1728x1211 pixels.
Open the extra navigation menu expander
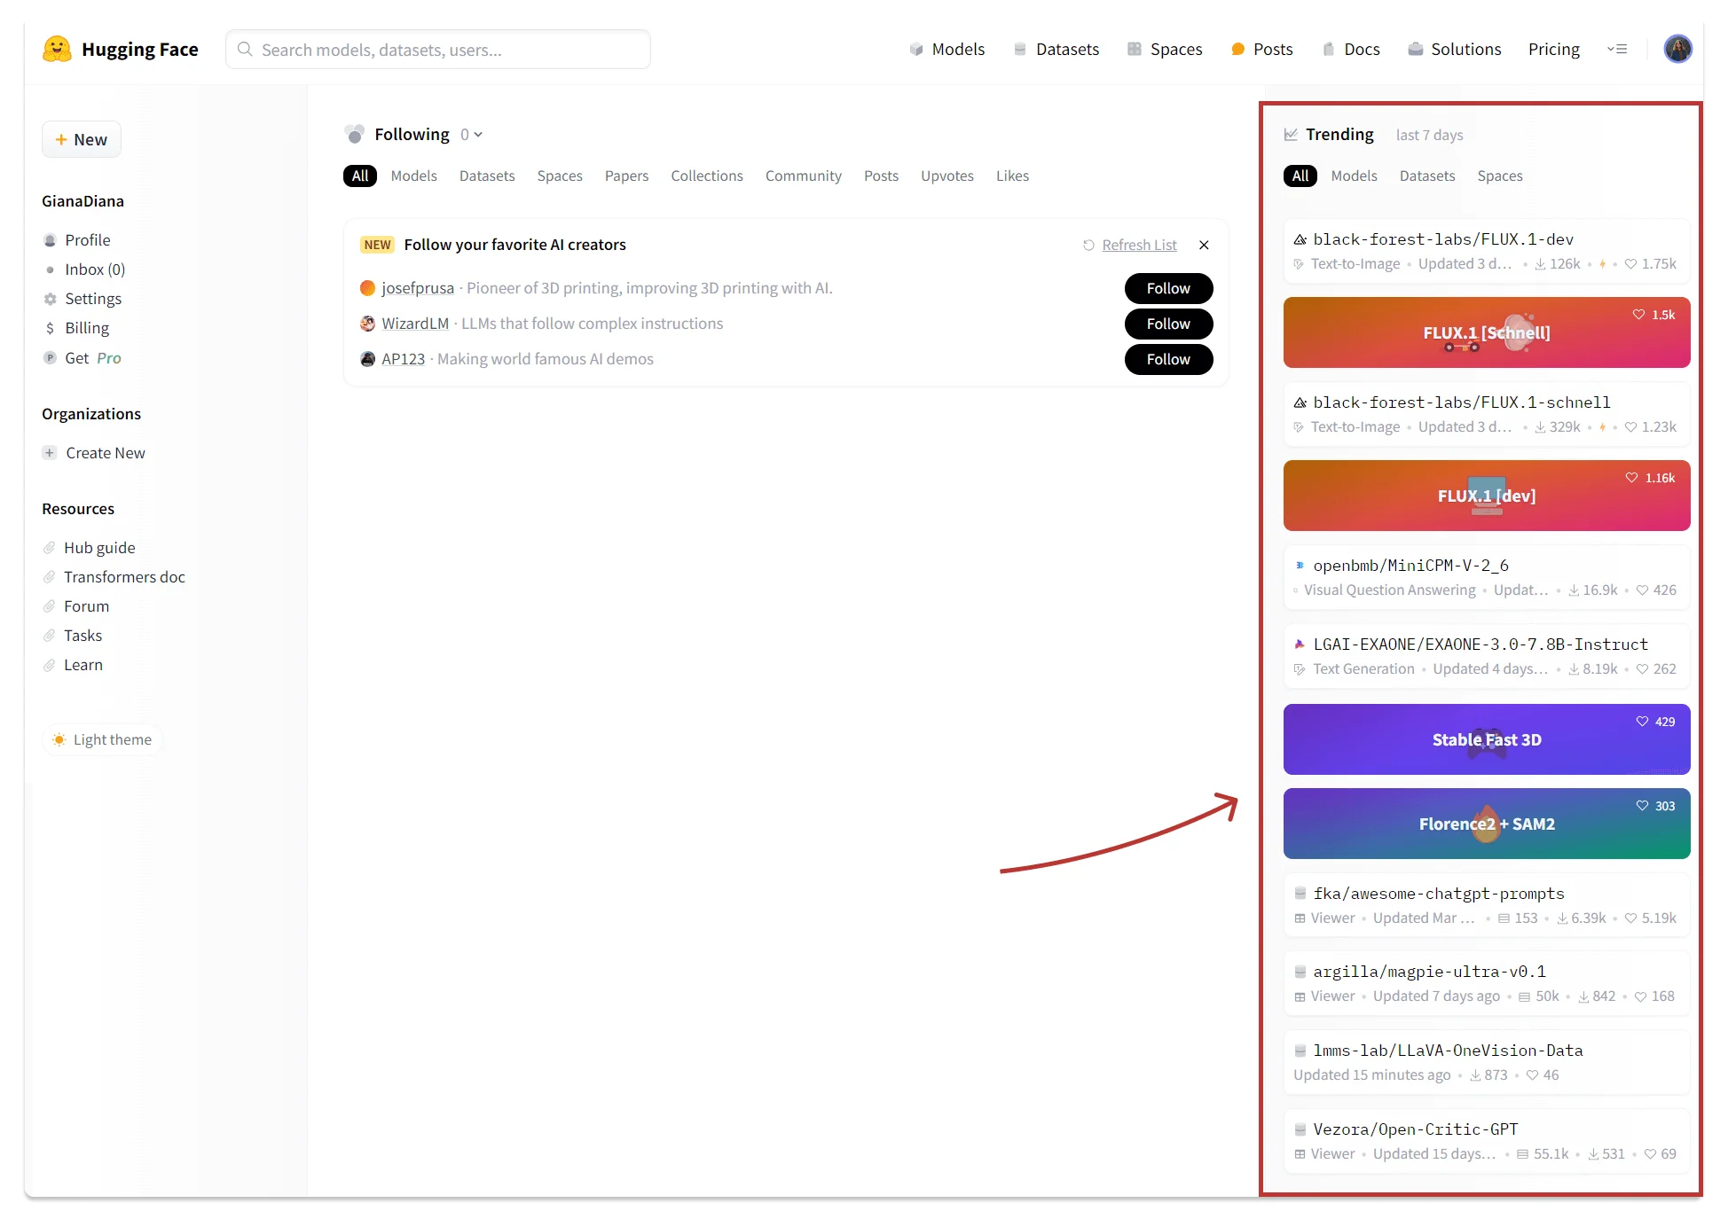coord(1617,50)
